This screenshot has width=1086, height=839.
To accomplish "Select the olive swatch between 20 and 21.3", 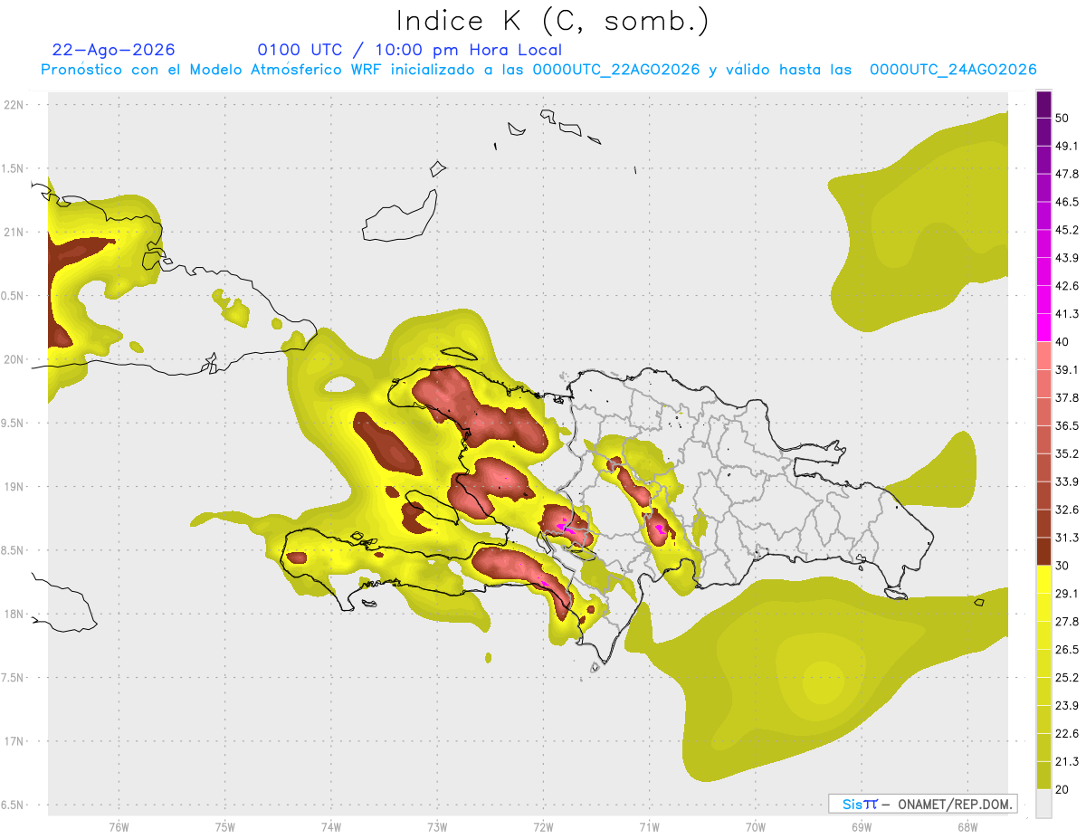I will (1044, 775).
